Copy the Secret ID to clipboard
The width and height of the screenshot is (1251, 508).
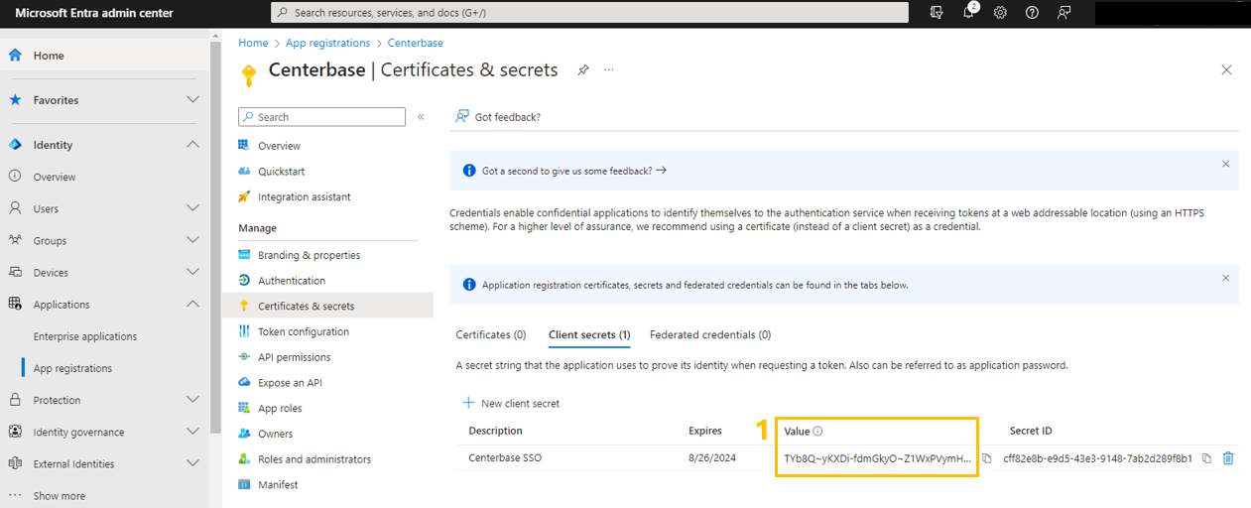click(1206, 458)
